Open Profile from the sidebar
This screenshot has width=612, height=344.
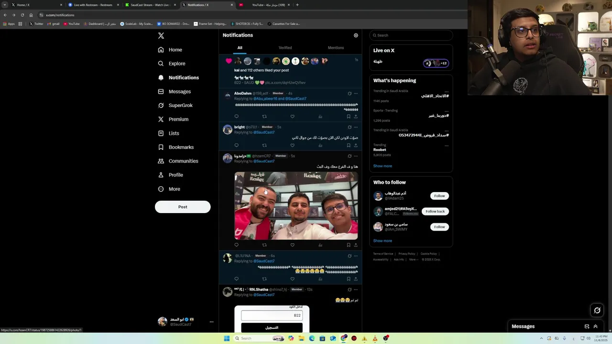point(171,175)
